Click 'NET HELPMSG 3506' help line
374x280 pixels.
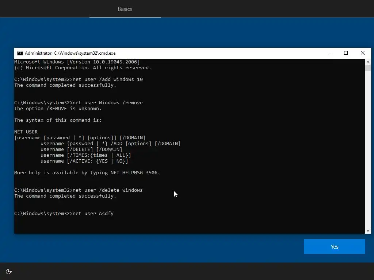87,172
